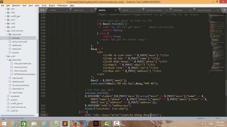Open require.php in sidebar
This screenshot has height=127, width=227.
(17, 92)
